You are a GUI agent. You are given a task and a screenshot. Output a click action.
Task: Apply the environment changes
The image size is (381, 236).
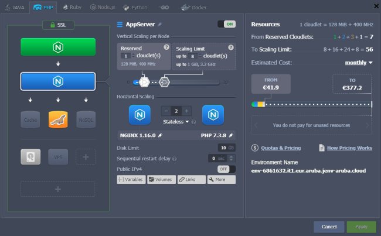(x=361, y=227)
